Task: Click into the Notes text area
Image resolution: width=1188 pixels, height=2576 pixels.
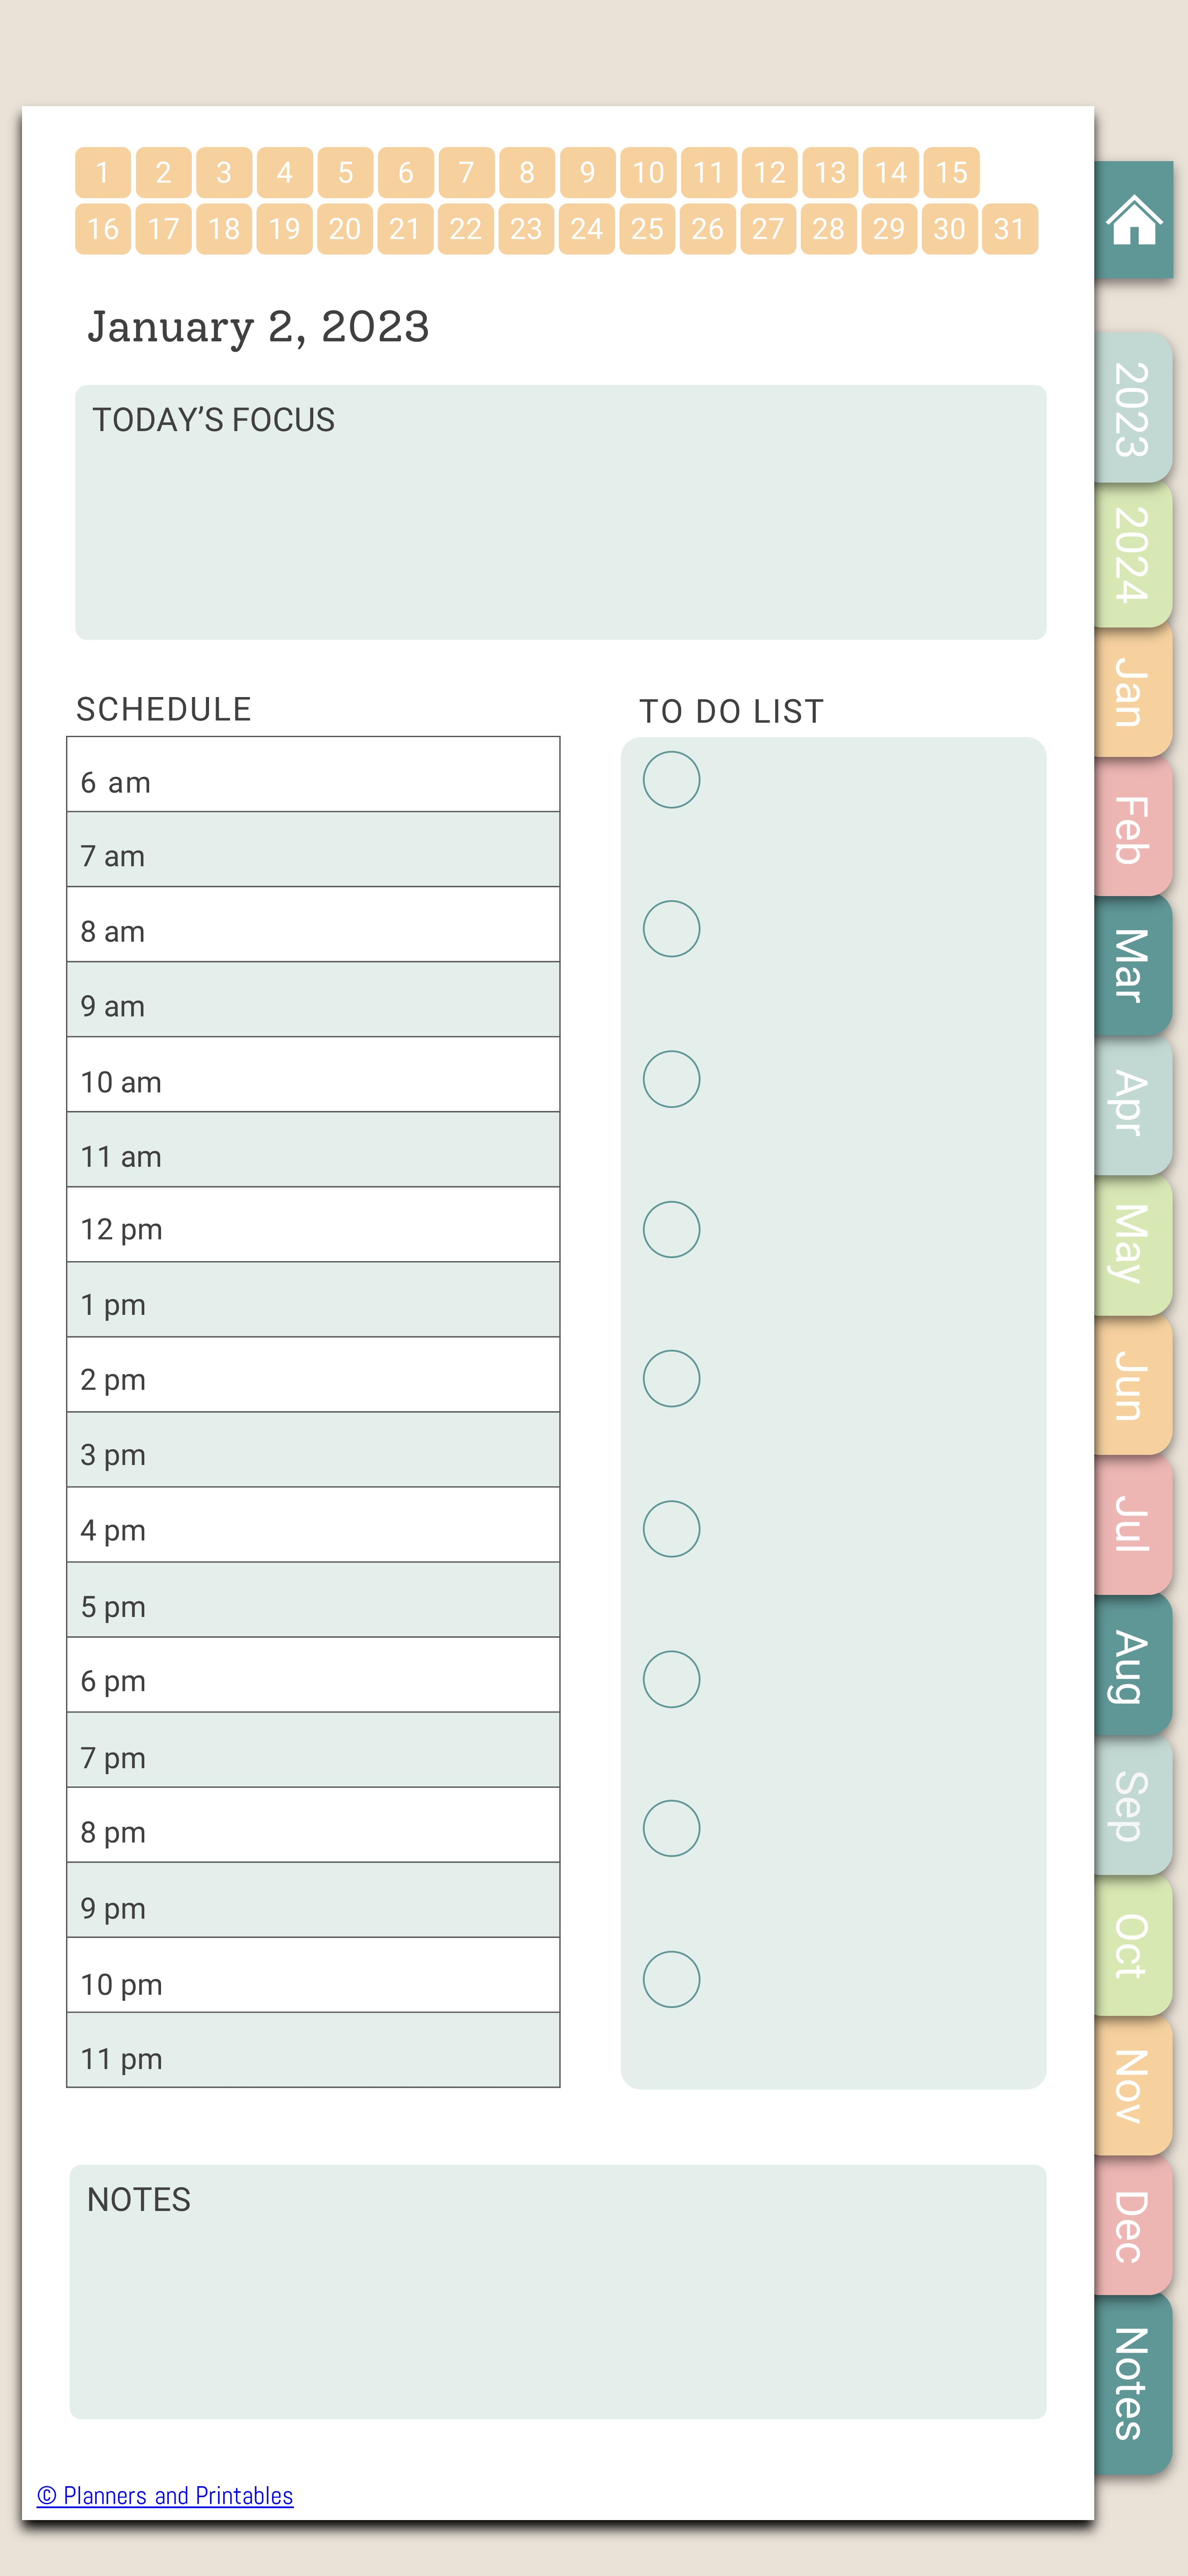Action: (x=557, y=2292)
